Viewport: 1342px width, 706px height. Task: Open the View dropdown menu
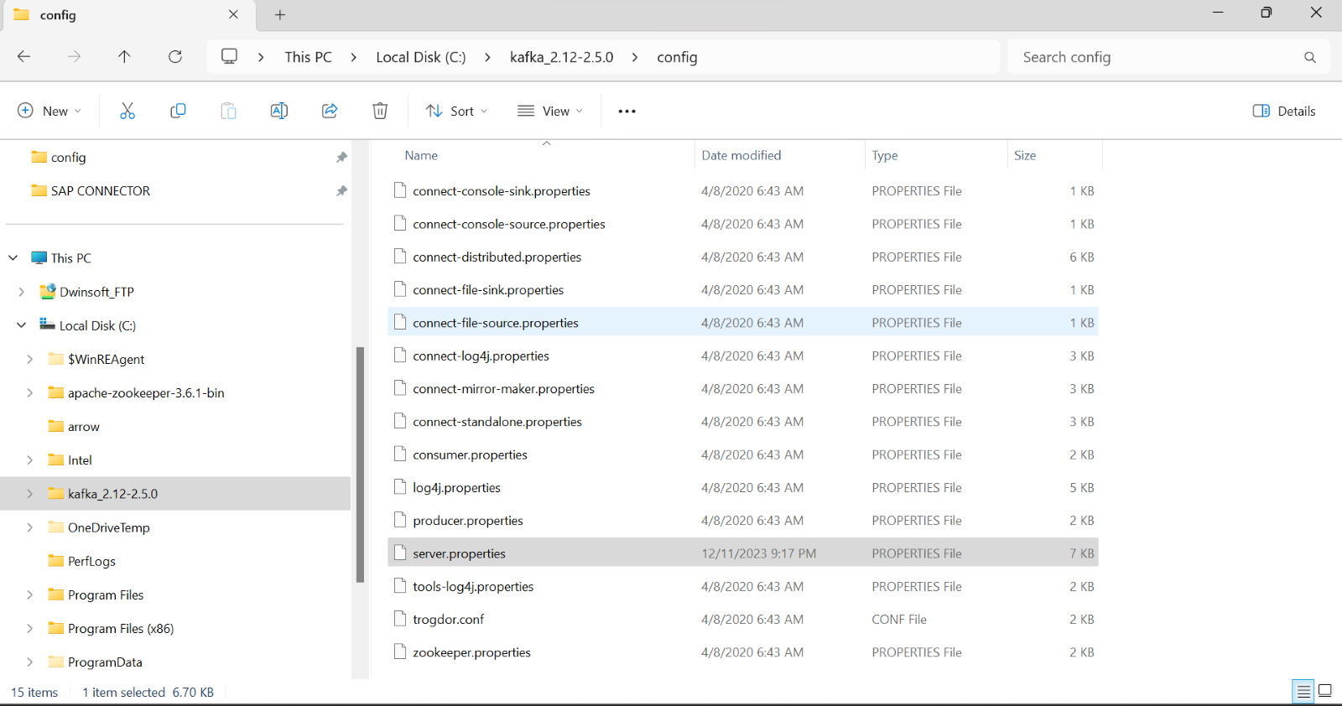click(550, 111)
